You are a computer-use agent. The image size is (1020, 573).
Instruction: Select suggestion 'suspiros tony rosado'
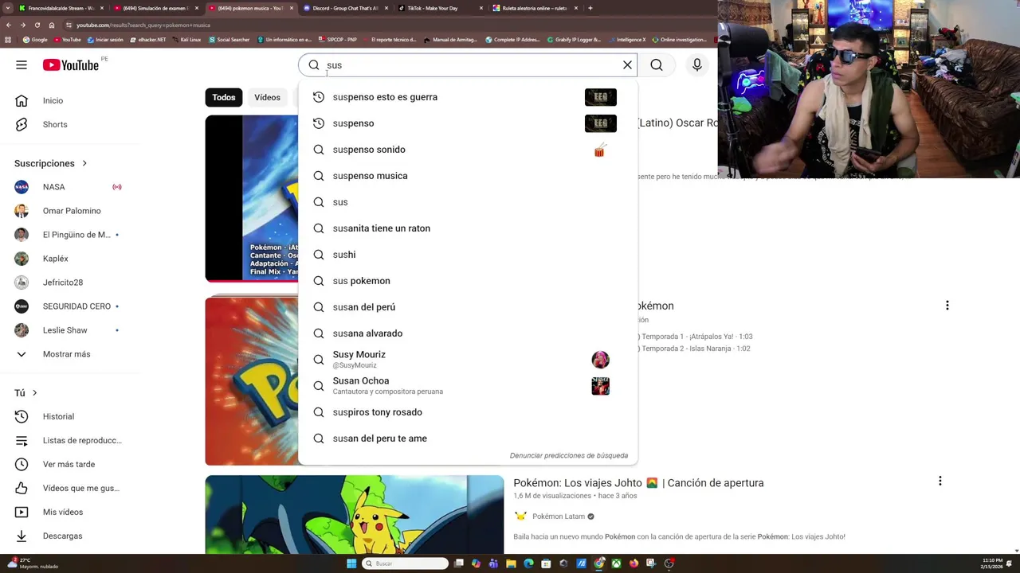[468, 412]
